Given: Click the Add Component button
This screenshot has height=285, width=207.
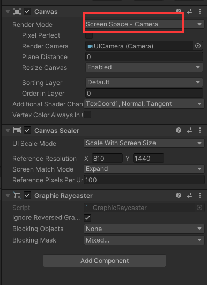Looking at the screenshot, I should click(105, 261).
